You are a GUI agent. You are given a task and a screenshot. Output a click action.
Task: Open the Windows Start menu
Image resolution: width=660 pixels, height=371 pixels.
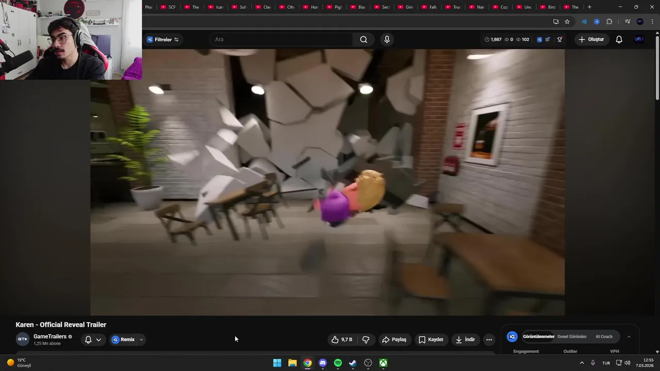tap(277, 363)
